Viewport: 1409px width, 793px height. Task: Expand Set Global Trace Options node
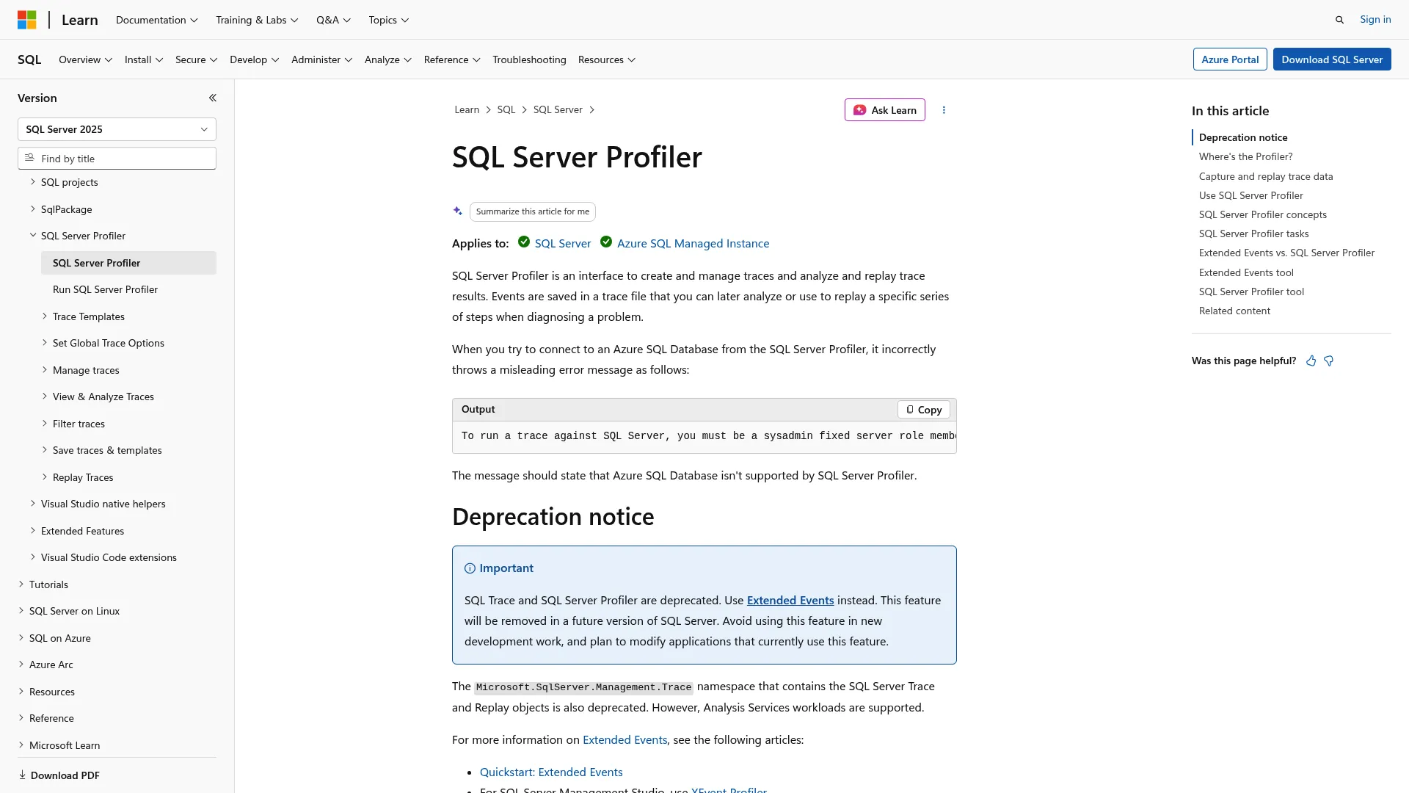tap(45, 343)
